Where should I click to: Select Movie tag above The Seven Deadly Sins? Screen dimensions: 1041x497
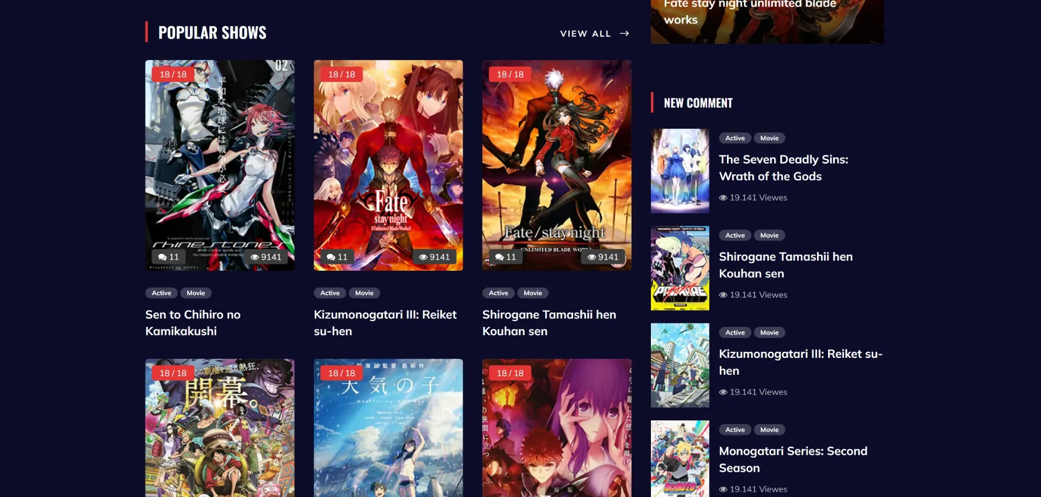[x=770, y=138]
